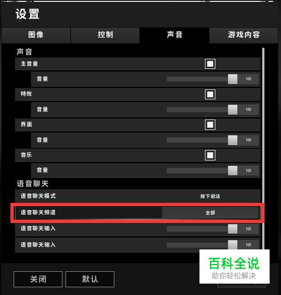Uncheck the 界面 sound checkbox
Image resolution: width=281 pixels, height=295 pixels.
coord(210,125)
